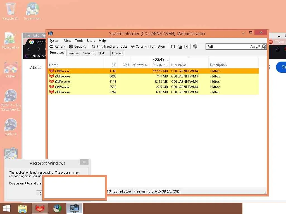Click the 567.59 MB private bytes cell
286x214 pixels.
[x=160, y=71]
